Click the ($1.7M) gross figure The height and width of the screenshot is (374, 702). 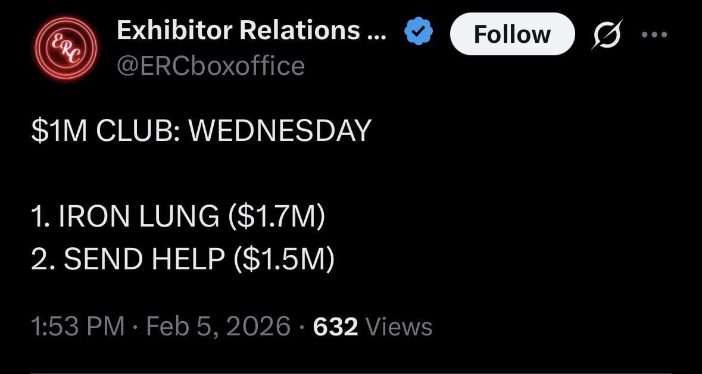pos(277,216)
